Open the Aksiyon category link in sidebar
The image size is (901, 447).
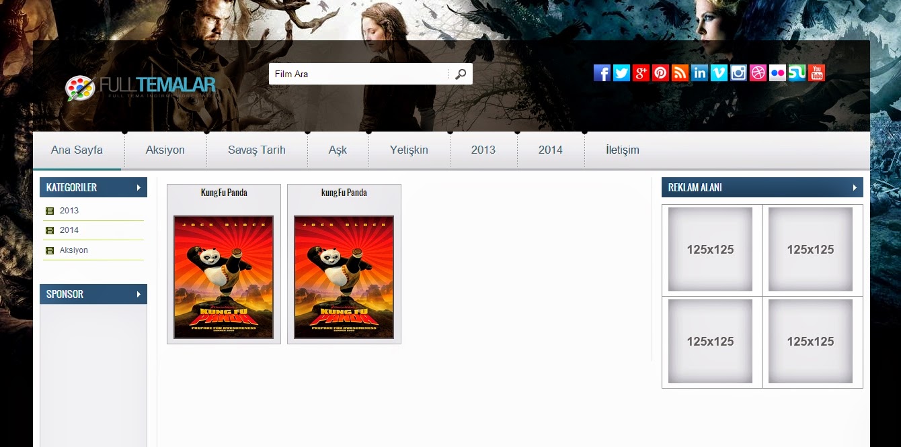tap(74, 250)
